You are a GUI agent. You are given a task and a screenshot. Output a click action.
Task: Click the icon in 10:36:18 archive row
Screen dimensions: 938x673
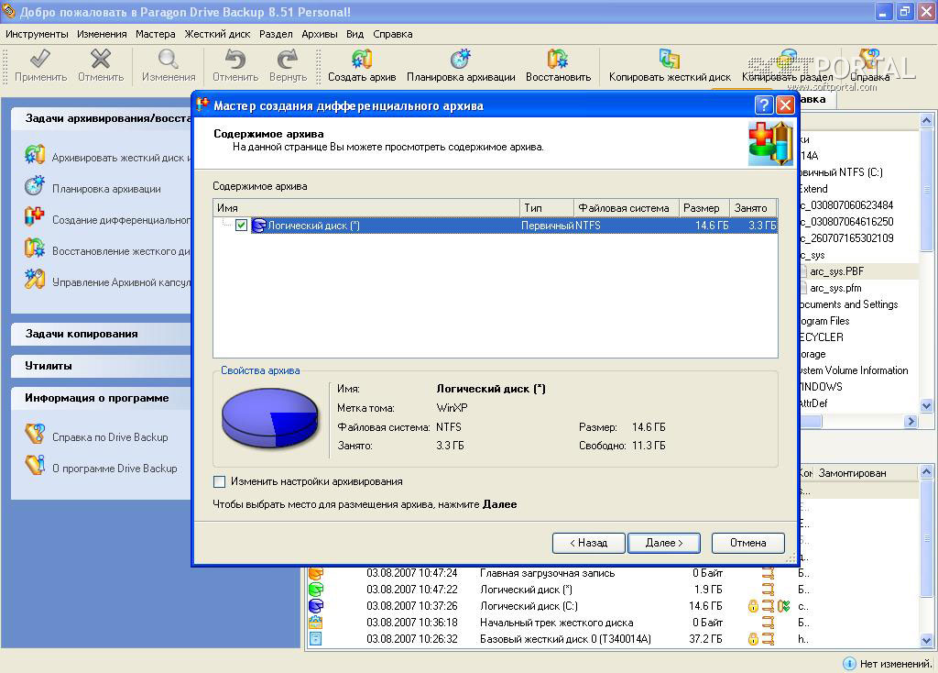coord(316,622)
